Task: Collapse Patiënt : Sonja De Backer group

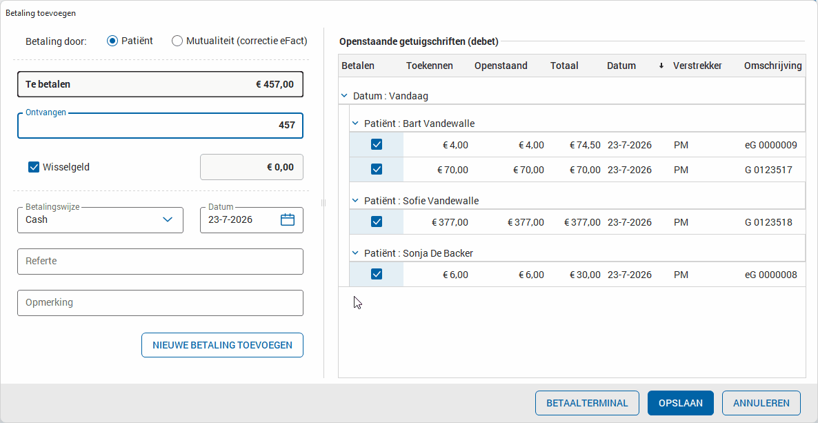Action: point(355,253)
